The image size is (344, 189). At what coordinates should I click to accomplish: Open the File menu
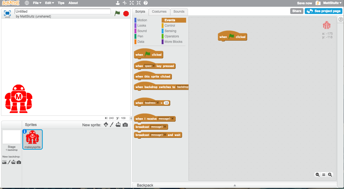(x=37, y=3)
